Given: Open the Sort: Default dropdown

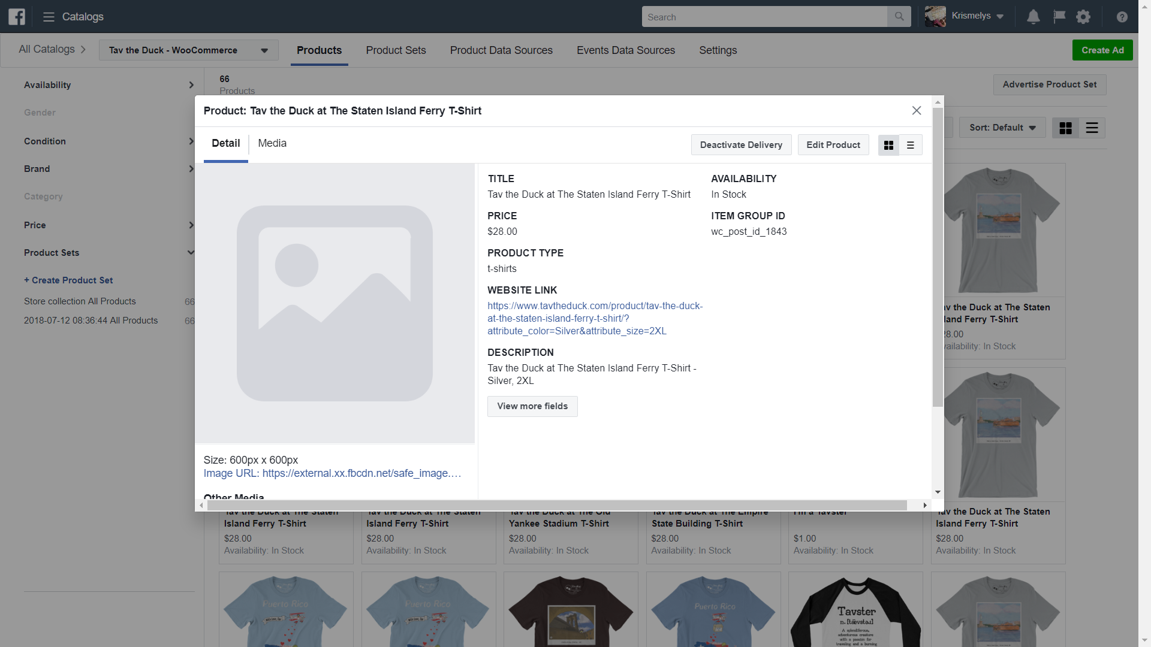Looking at the screenshot, I should (x=1002, y=128).
